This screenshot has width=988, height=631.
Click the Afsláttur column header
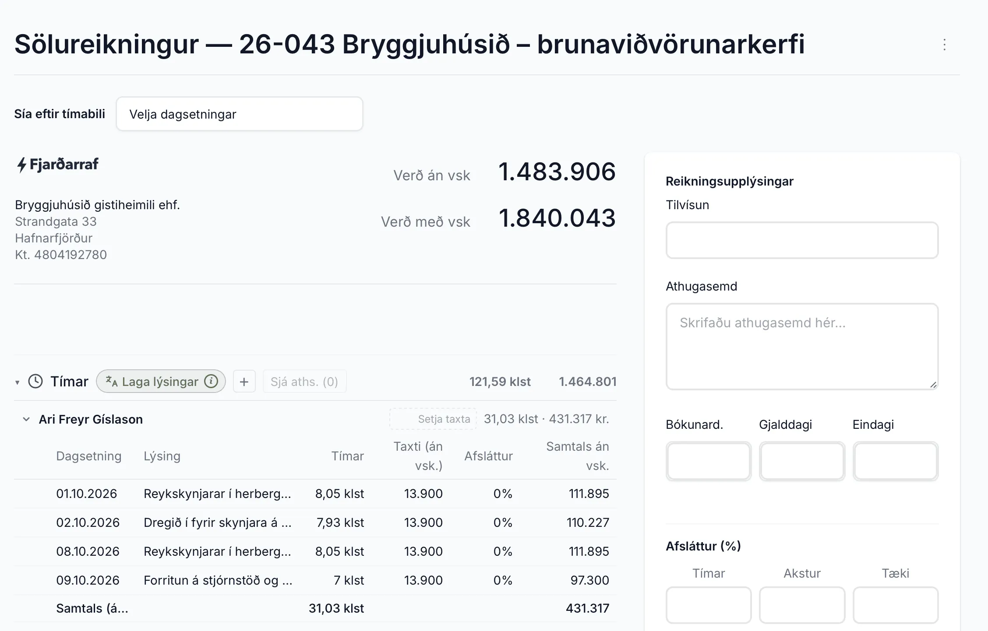488,456
